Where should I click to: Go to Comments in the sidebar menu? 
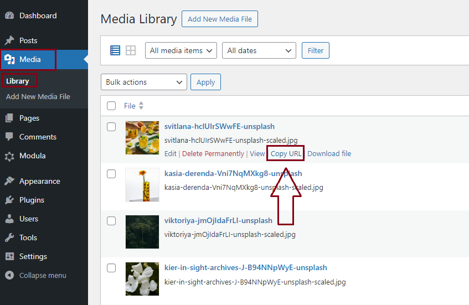[x=38, y=137]
